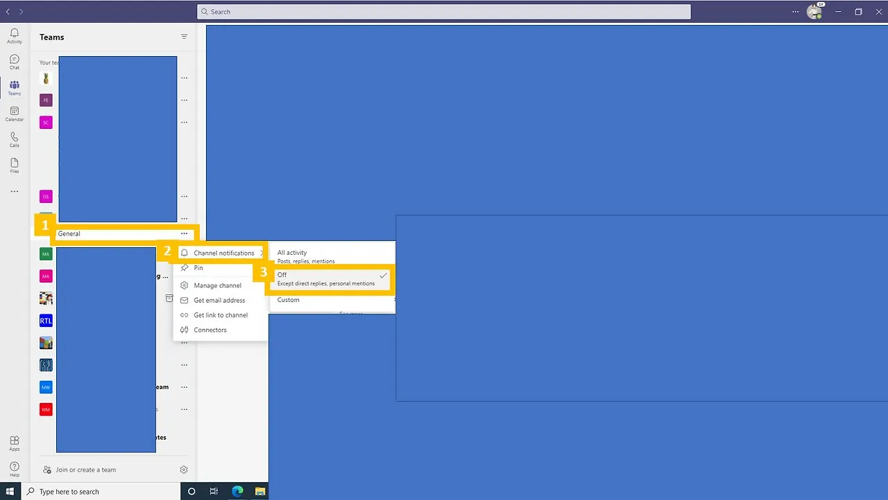The image size is (888, 500).
Task: Open the profile picture menu
Action: 814,12
